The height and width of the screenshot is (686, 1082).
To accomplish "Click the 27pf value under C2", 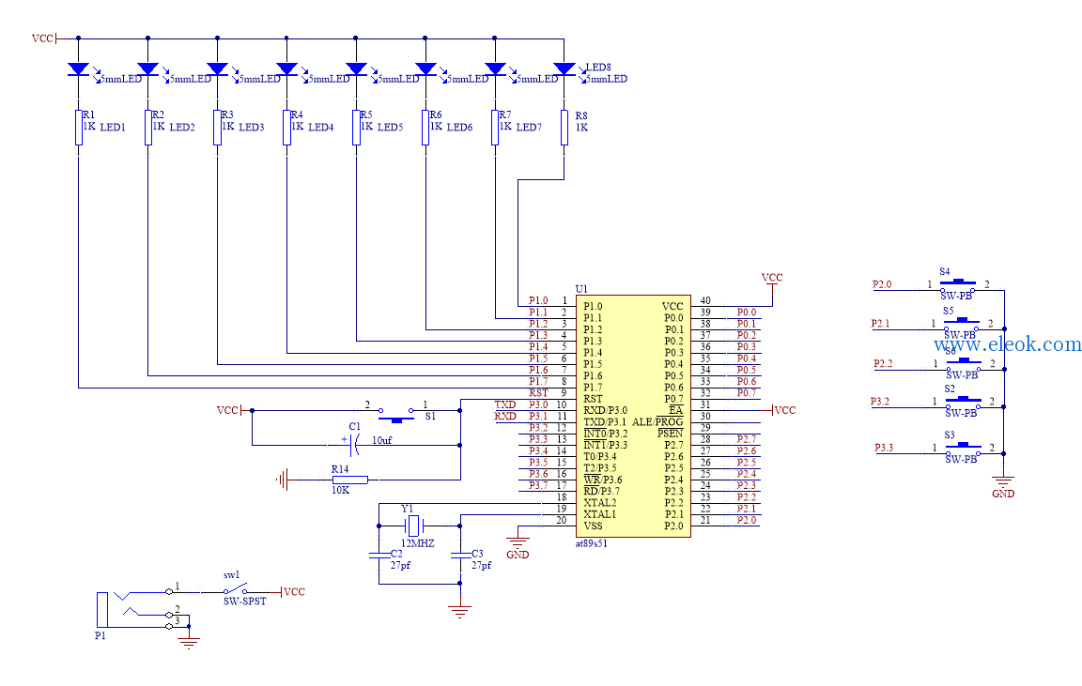I will (400, 565).
